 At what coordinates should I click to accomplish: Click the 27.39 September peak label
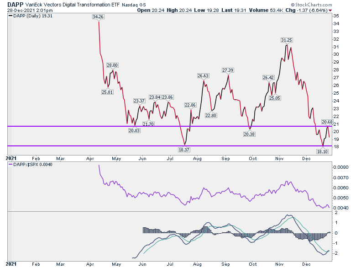(228, 70)
